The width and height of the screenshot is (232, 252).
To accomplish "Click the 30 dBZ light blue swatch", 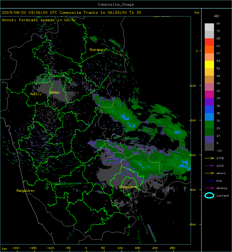I will [x=209, y=117].
